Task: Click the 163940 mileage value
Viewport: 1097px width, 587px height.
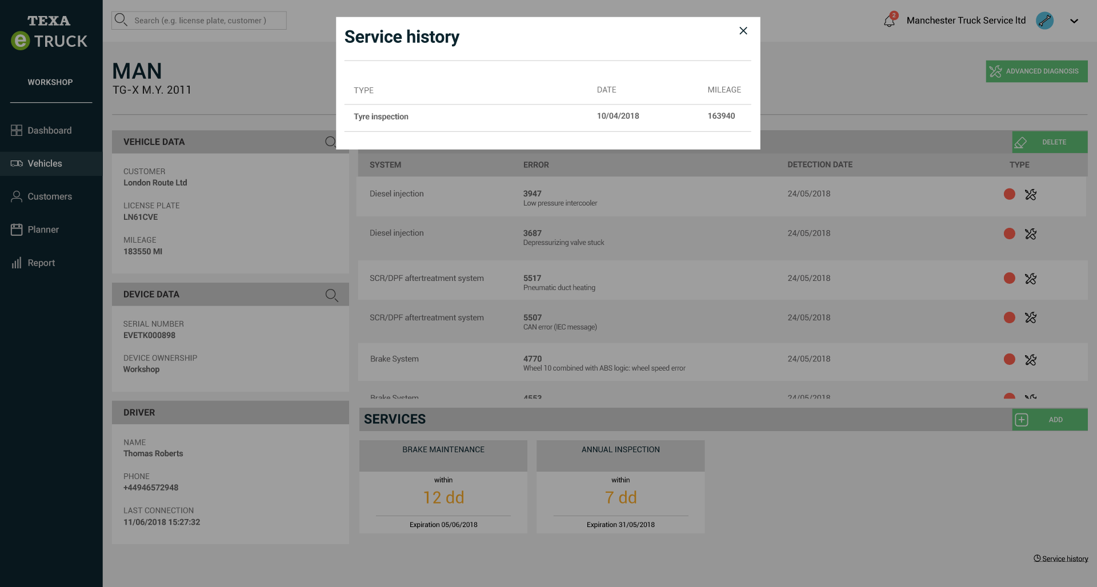Action: pos(721,116)
